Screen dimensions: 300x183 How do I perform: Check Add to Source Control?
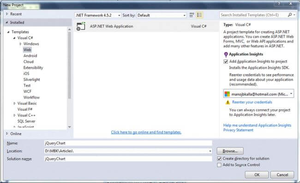tap(219, 165)
